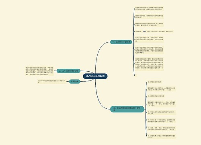
Task: Select the 旱田 compensation note under 耕地征收补偿标准
Action: click(x=162, y=89)
